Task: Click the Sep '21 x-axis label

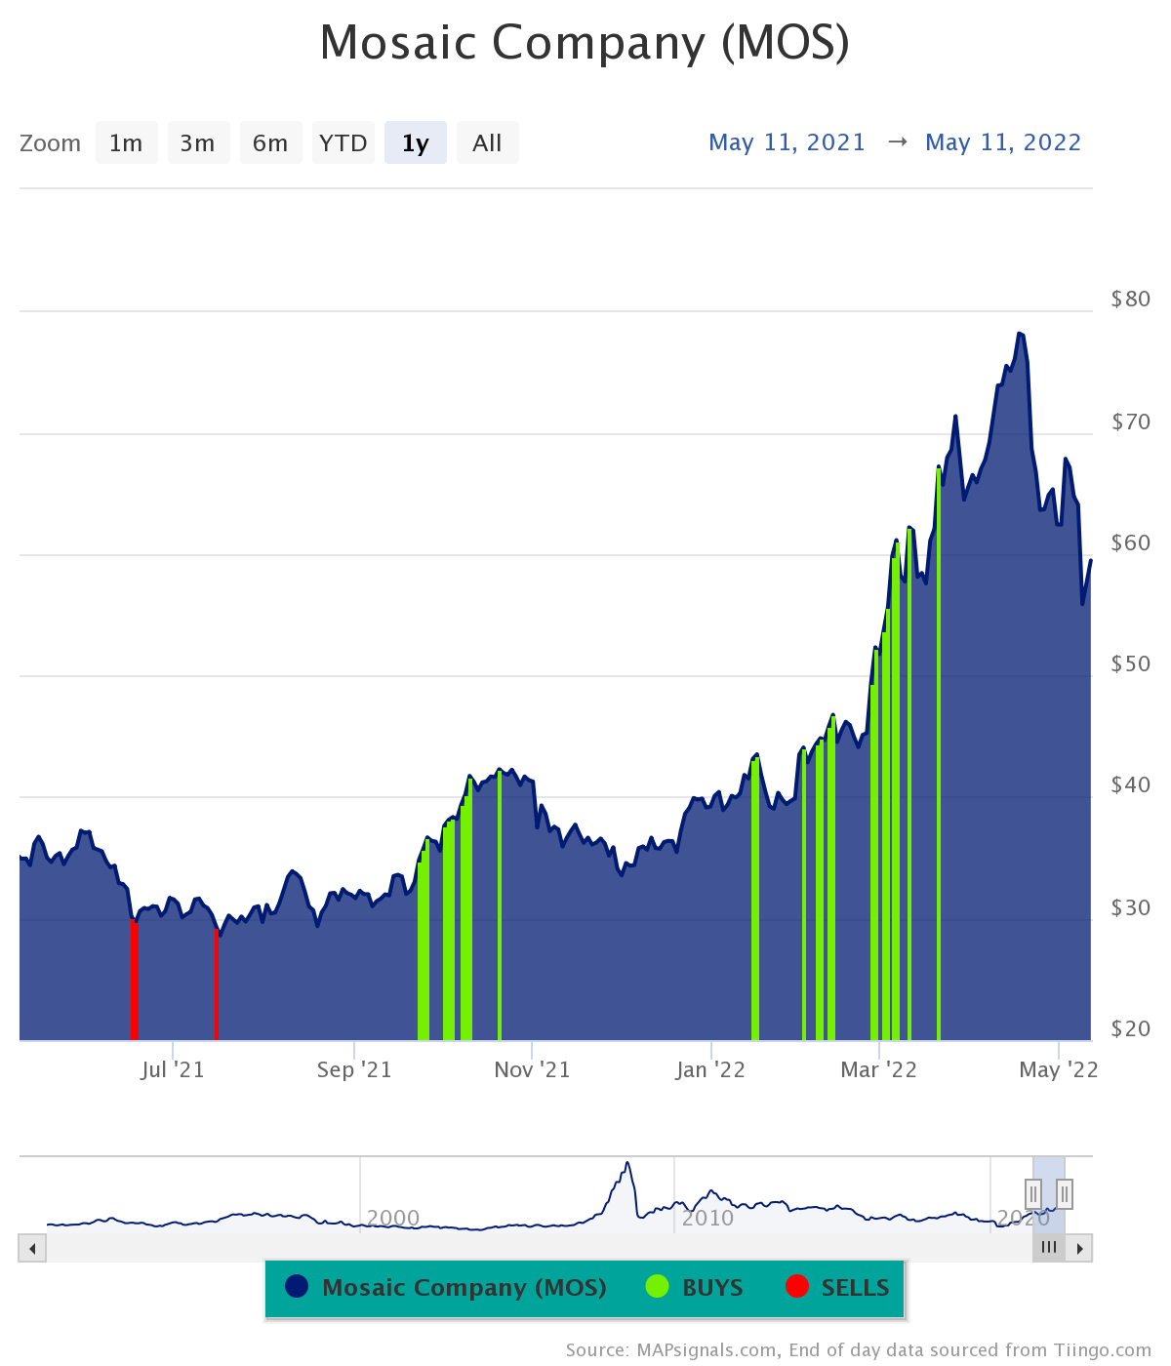Action: click(x=354, y=1070)
